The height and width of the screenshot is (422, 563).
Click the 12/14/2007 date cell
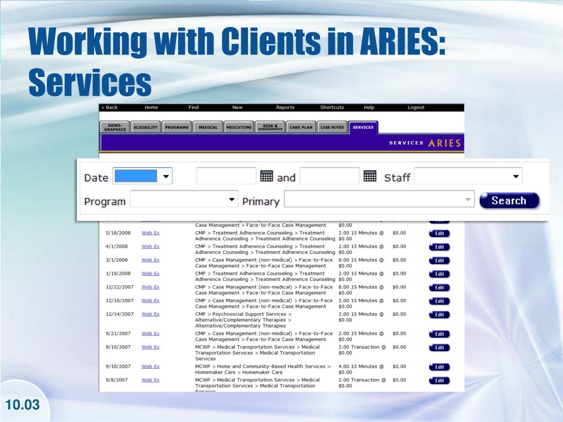coord(119,314)
